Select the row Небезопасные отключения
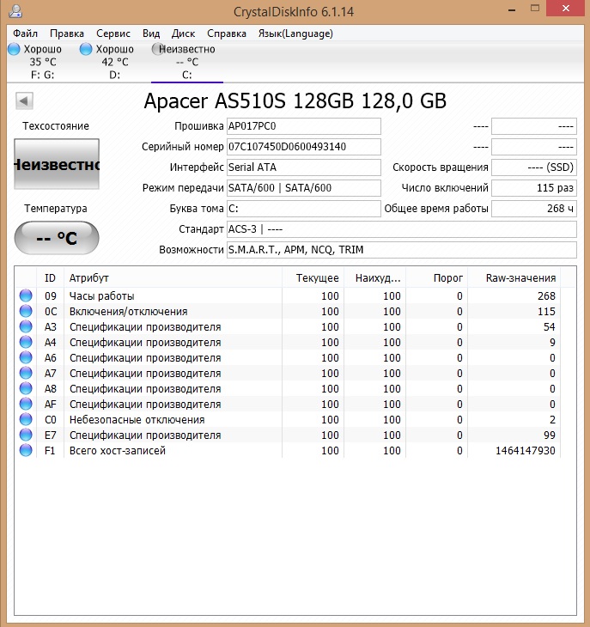The height and width of the screenshot is (627, 590). point(289,419)
